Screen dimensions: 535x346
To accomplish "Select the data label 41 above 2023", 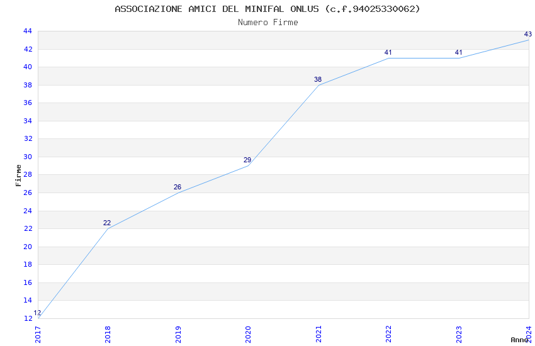I will click(x=459, y=52).
